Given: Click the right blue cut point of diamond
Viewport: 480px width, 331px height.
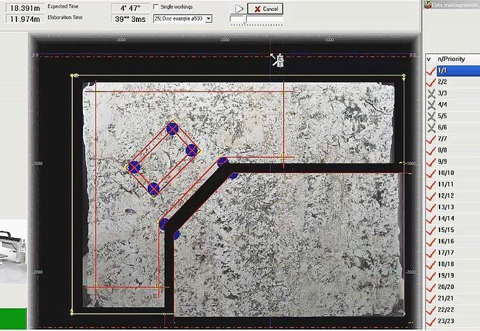Looking at the screenshot, I should [x=192, y=150].
